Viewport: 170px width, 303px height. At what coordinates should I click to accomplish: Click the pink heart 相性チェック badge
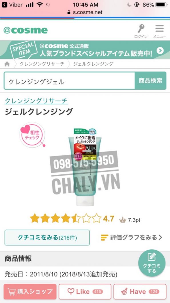point(32,135)
